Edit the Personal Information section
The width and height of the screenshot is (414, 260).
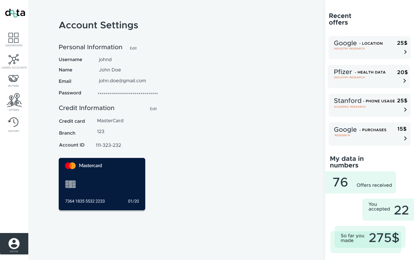click(133, 48)
